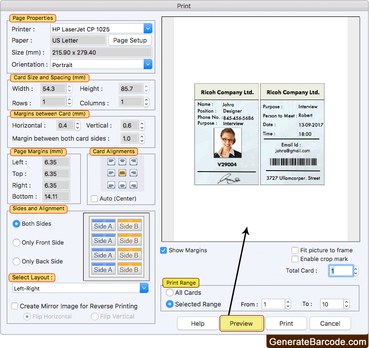Uncheck Show Margins

(163, 250)
